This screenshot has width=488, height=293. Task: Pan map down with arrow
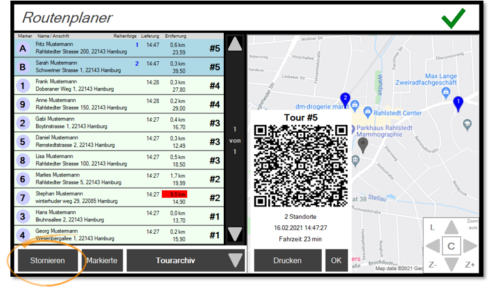[451, 264]
